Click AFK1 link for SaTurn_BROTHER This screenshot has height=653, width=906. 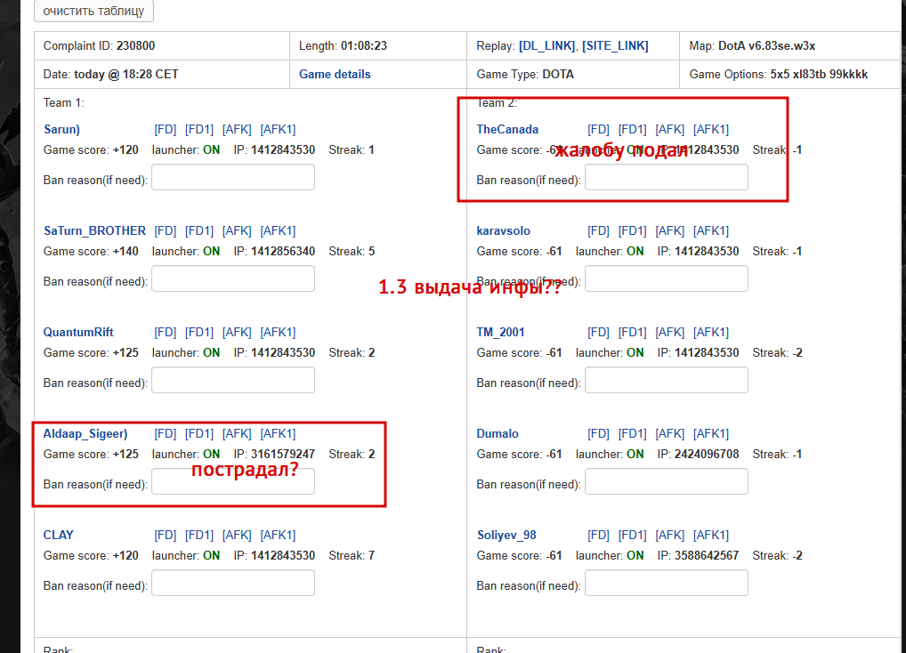coord(278,231)
